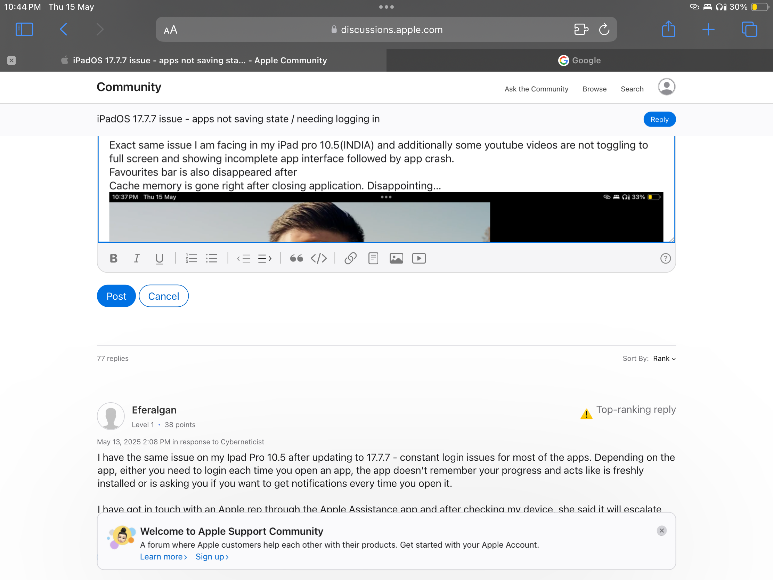Open the editor help icon
This screenshot has width=773, height=580.
coord(665,258)
